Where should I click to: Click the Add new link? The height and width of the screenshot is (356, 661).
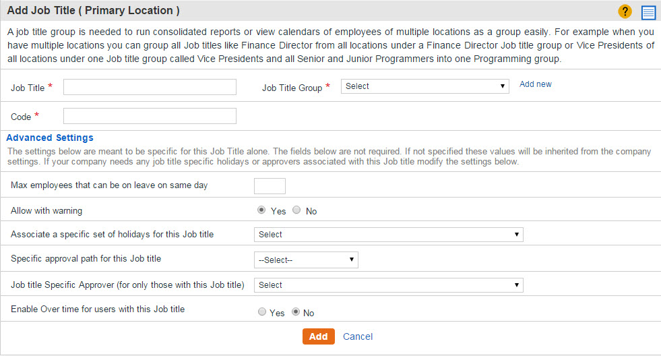[x=536, y=84]
